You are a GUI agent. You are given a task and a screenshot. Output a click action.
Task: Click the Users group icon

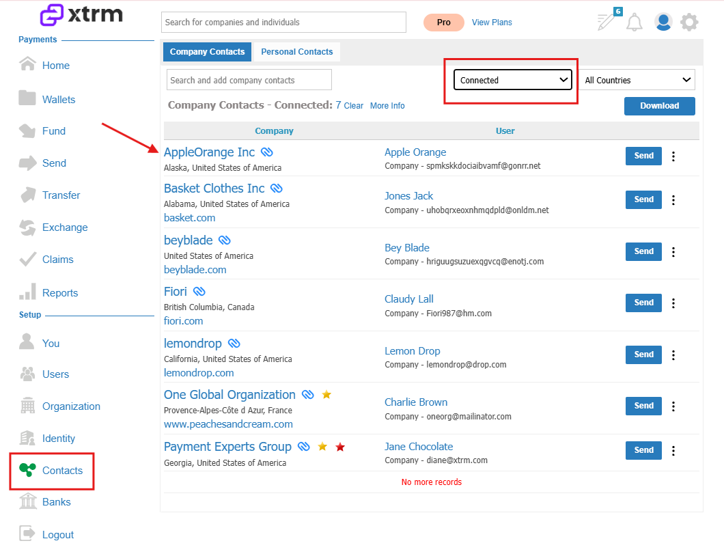(x=28, y=374)
